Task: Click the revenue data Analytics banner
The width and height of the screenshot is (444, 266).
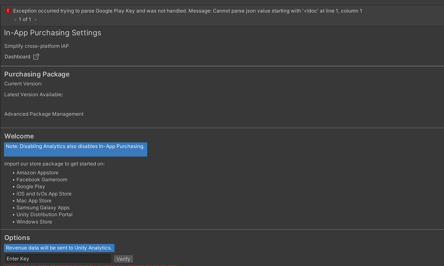Action: click(59, 248)
